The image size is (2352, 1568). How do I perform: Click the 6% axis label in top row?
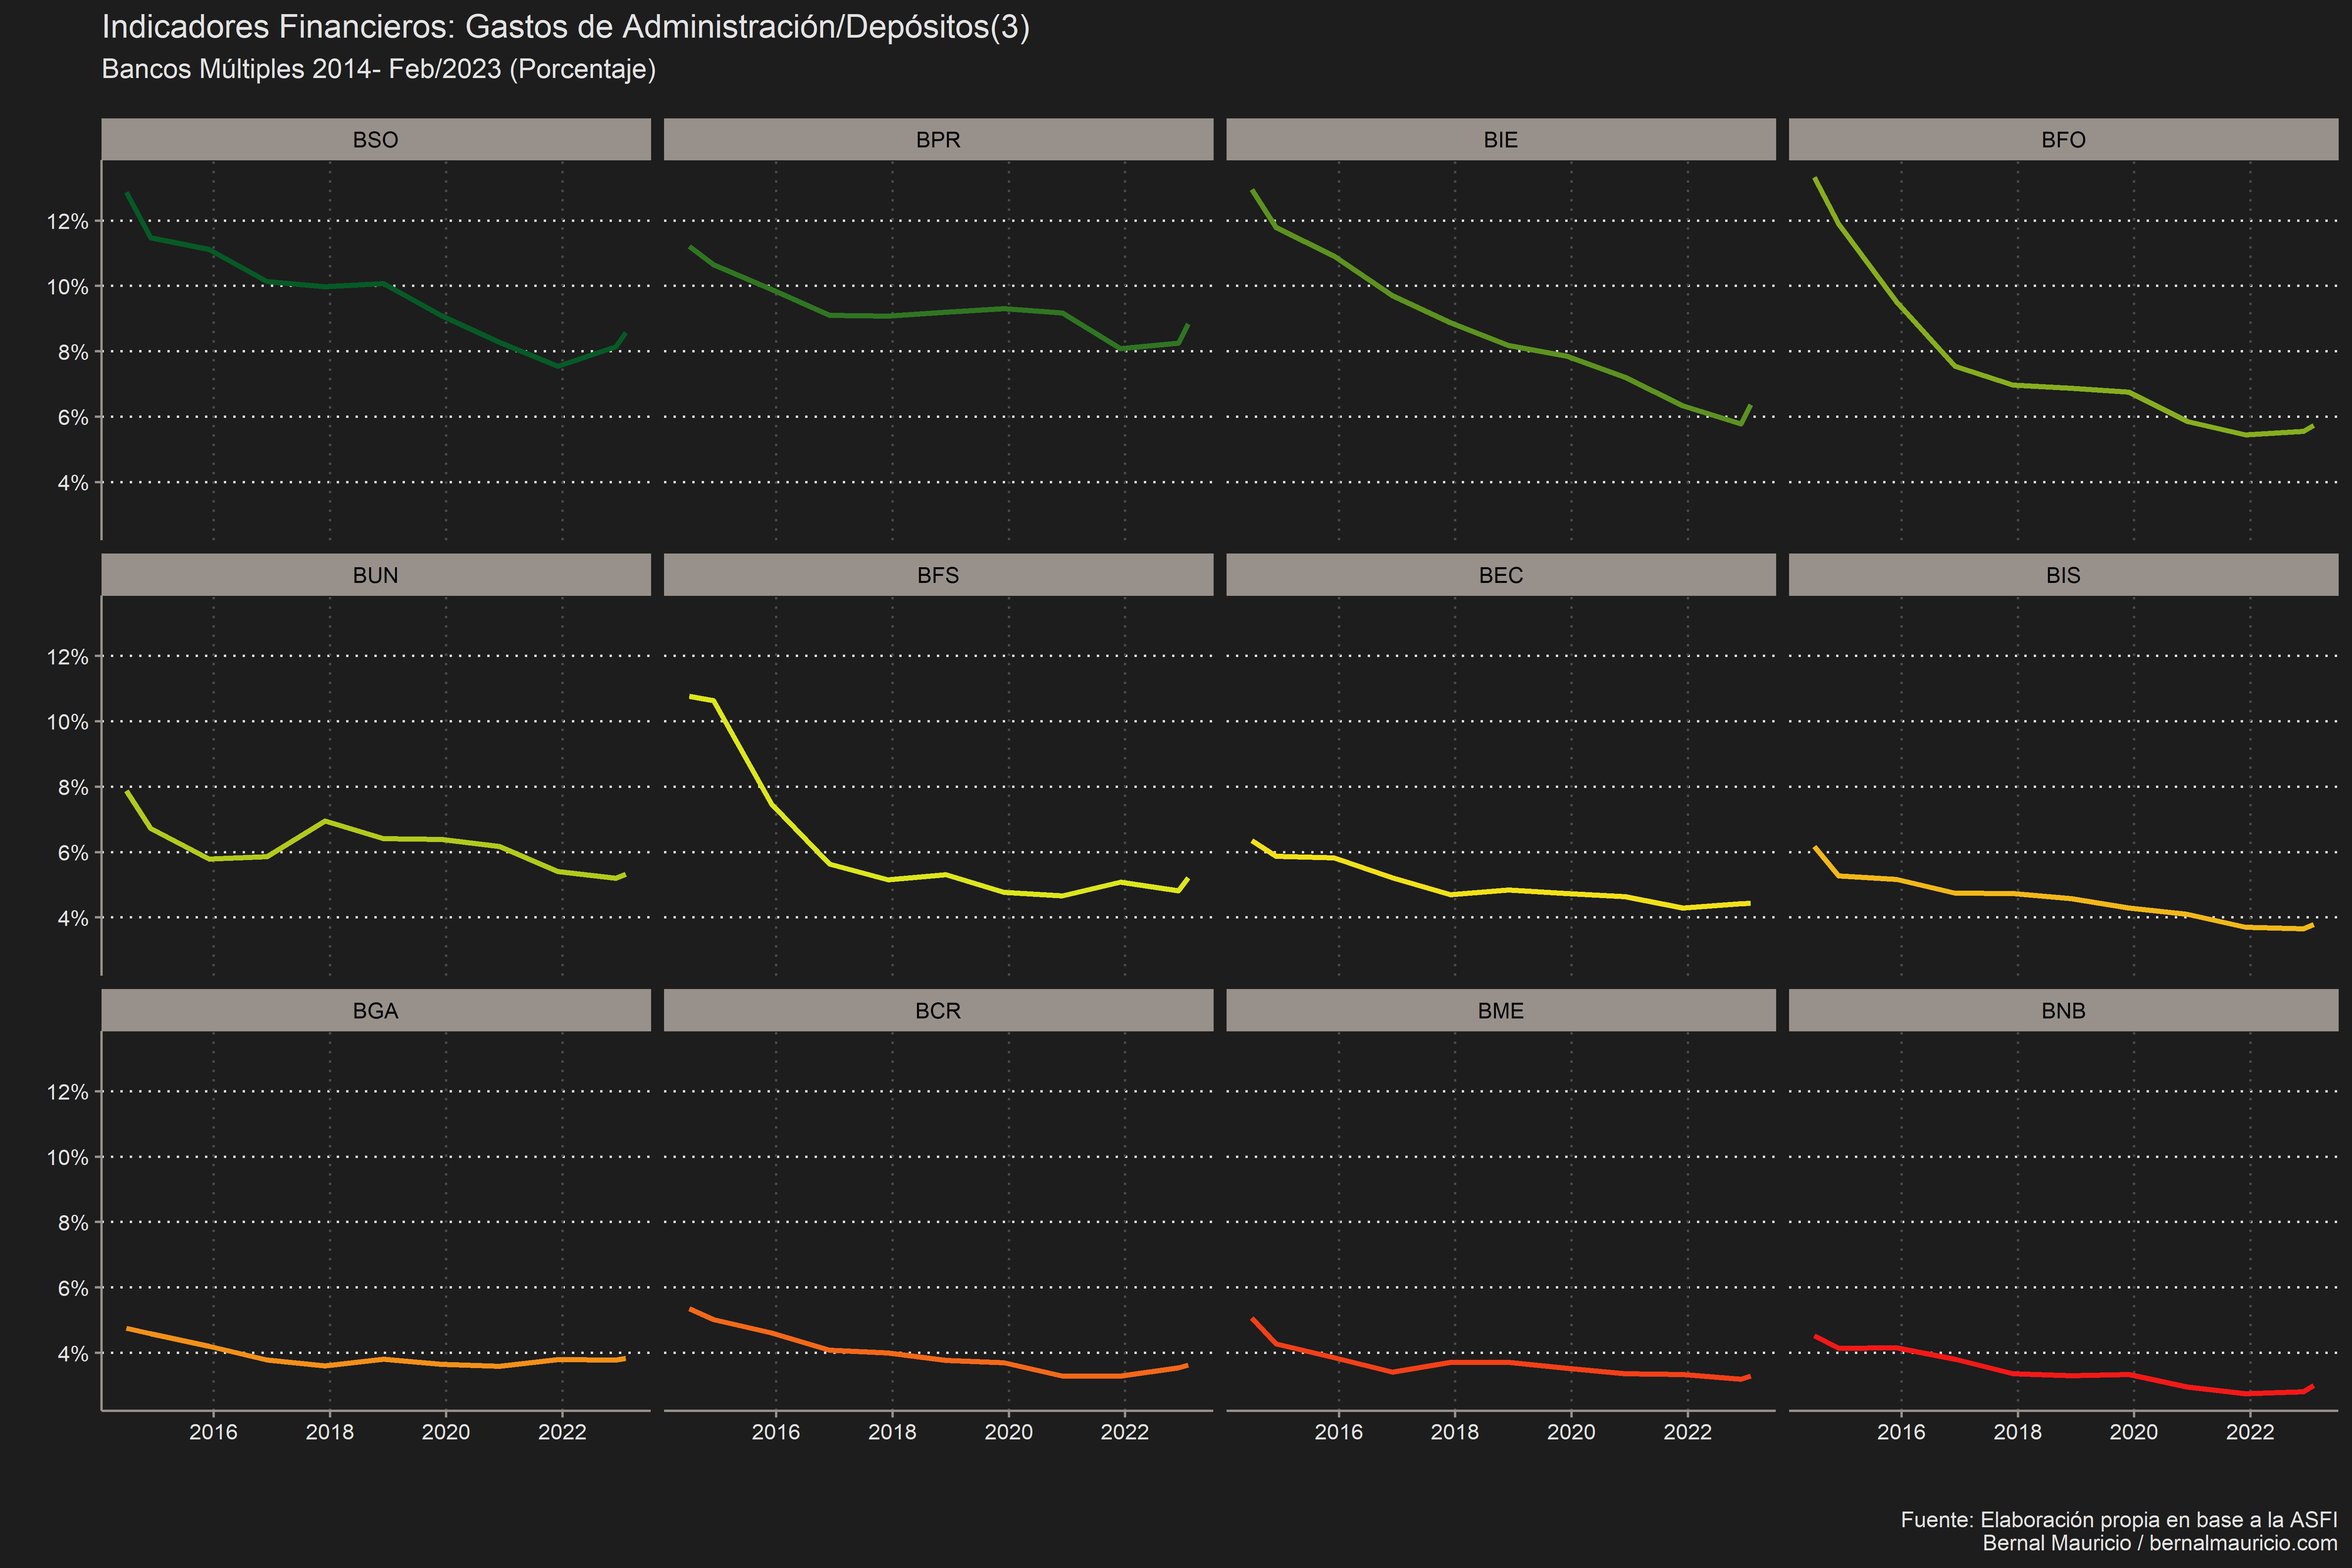point(73,418)
